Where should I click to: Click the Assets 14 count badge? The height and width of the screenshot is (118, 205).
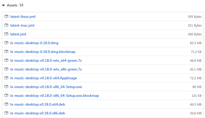[21, 5]
